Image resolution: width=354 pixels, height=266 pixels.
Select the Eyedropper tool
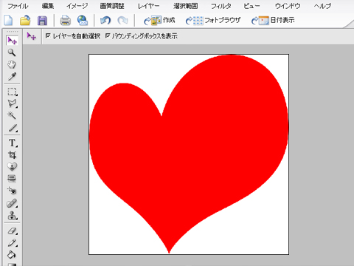pos(12,77)
